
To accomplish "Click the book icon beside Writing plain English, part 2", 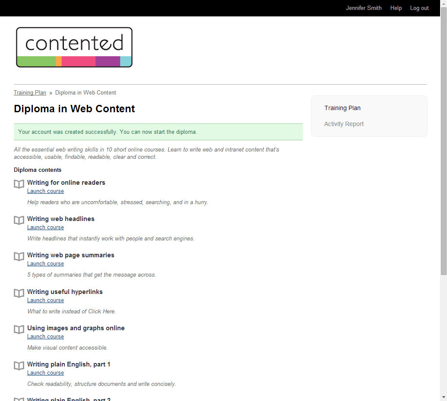I will [19, 399].
